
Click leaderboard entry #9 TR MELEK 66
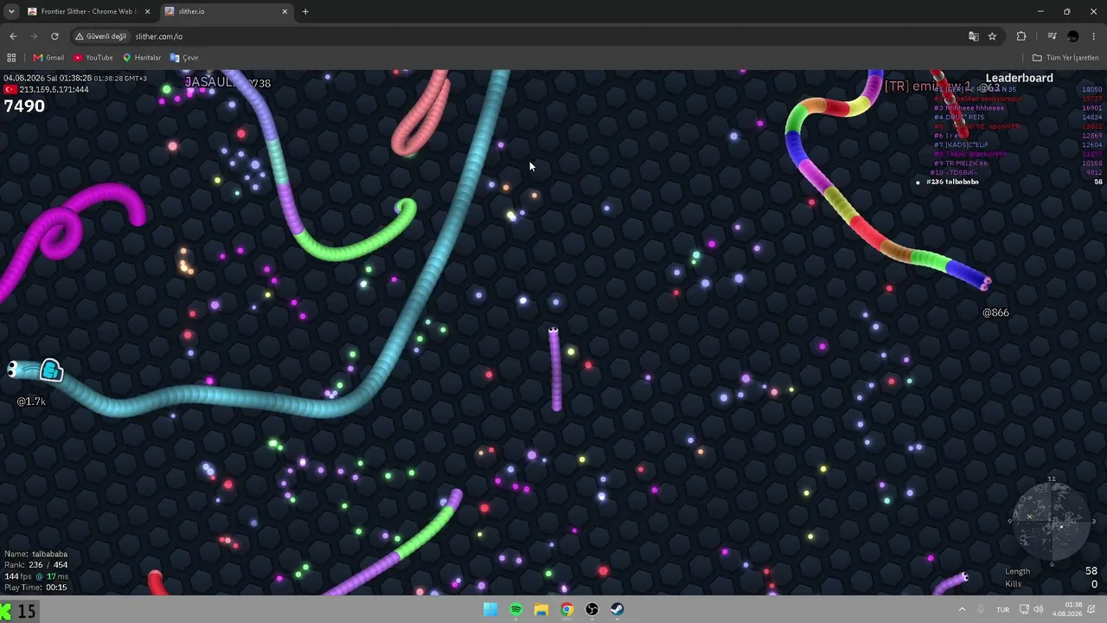tap(960, 164)
